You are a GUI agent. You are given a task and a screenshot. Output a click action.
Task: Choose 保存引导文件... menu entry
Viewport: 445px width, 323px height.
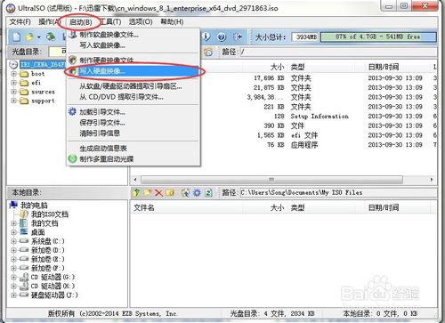[133, 123]
